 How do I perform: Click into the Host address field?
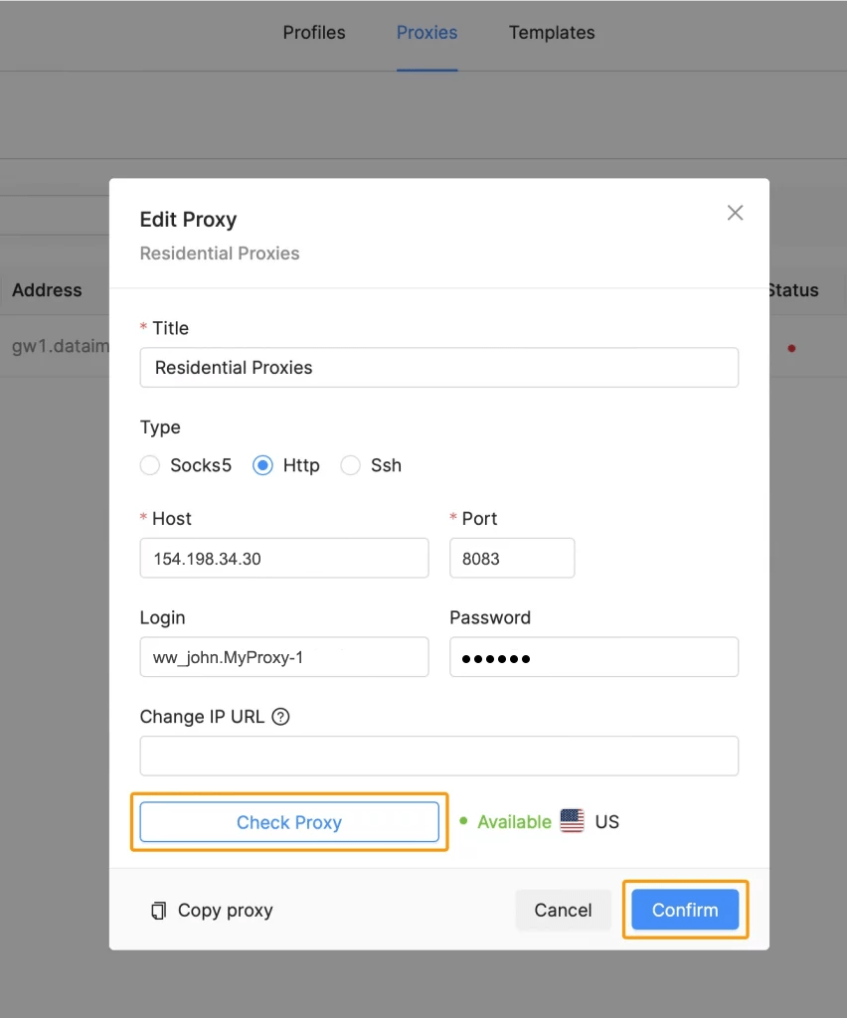tap(284, 558)
